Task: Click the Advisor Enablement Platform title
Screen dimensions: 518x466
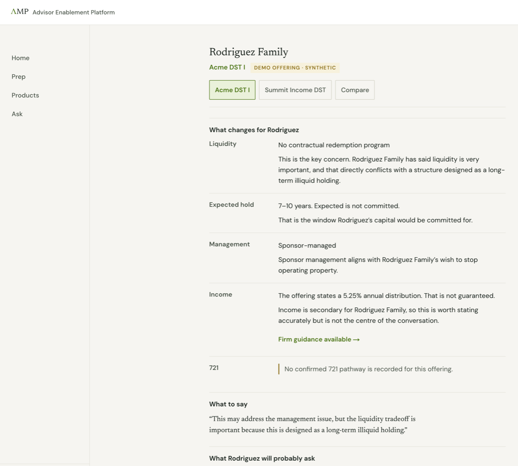Action: 74,12
